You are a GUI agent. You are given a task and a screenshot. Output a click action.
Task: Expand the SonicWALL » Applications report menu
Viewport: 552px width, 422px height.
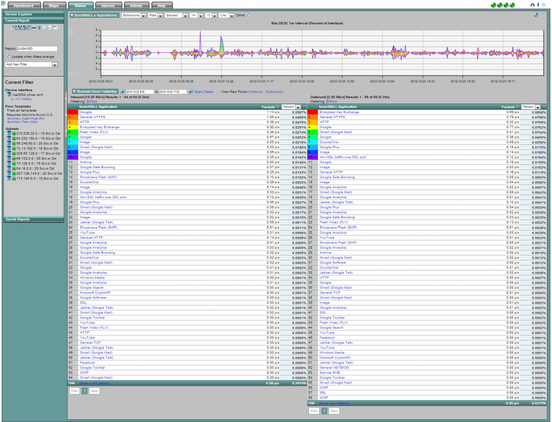94,15
